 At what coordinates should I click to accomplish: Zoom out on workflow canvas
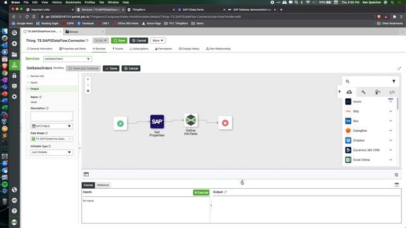(88, 85)
